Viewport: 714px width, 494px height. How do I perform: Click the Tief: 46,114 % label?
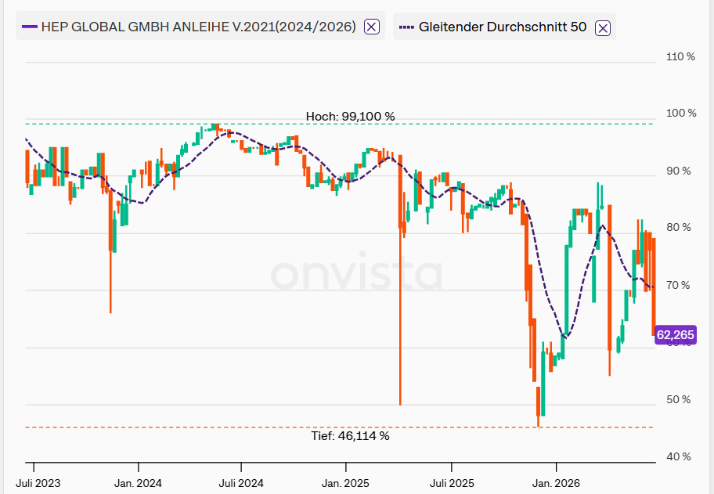[350, 436]
